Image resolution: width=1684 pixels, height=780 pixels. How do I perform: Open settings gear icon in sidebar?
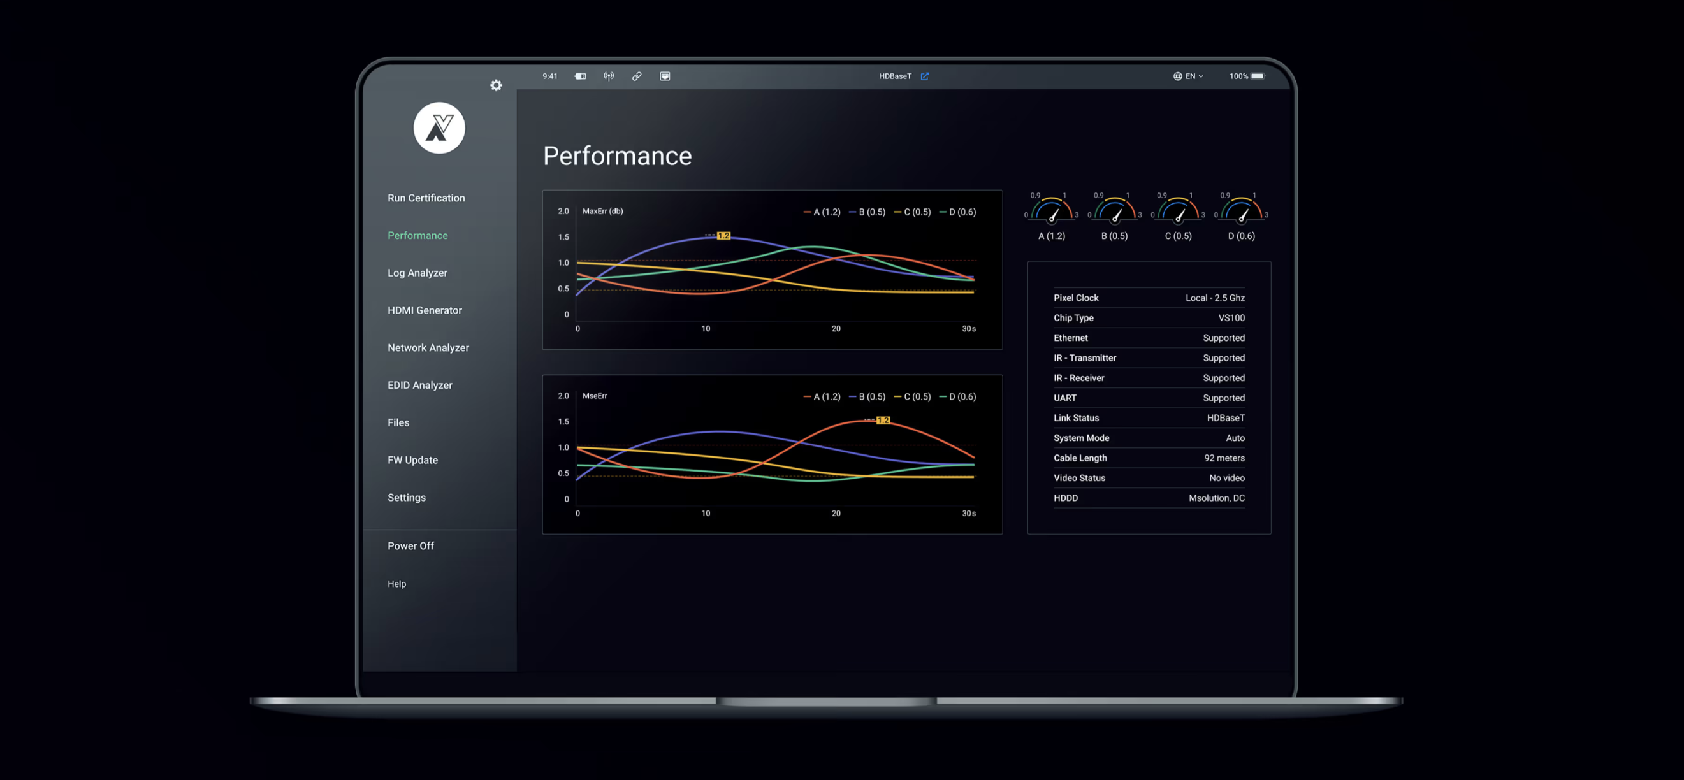496,85
